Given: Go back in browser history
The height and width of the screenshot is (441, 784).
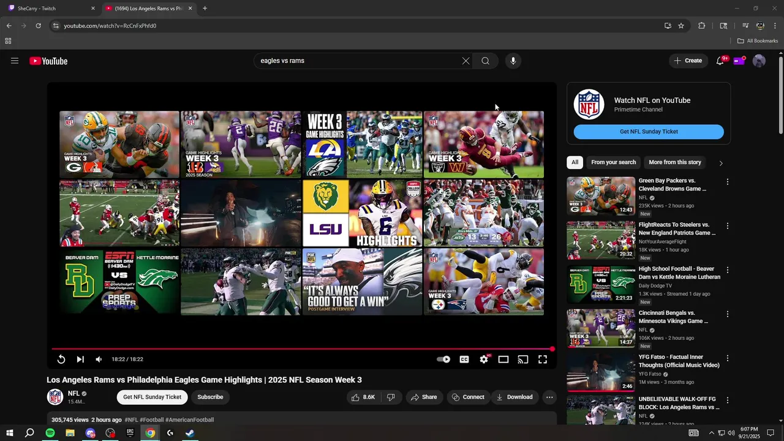Looking at the screenshot, I should 9,26.
